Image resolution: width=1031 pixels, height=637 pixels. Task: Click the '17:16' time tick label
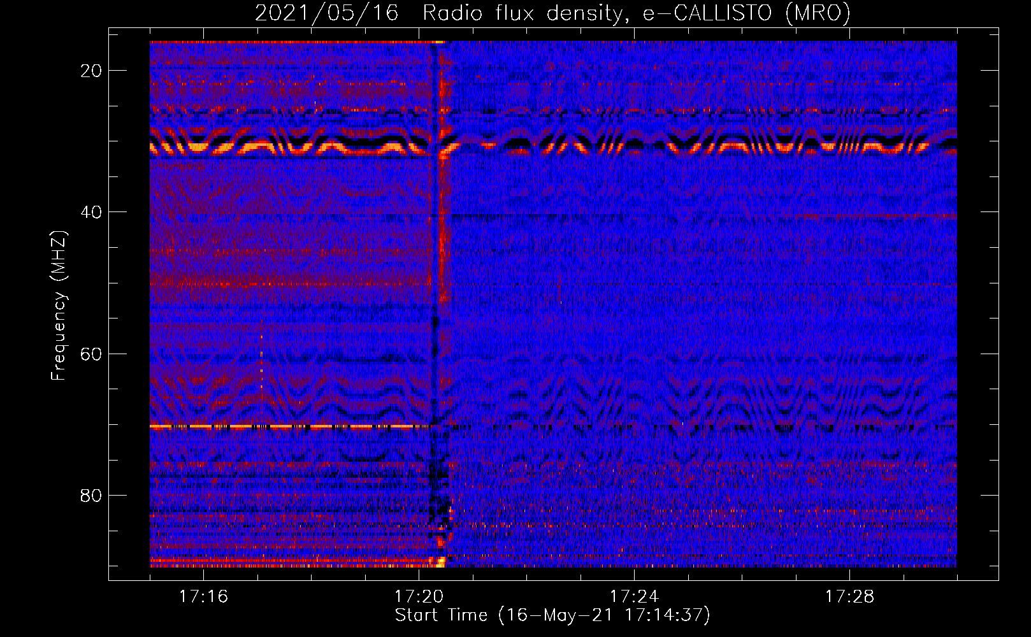point(203,596)
